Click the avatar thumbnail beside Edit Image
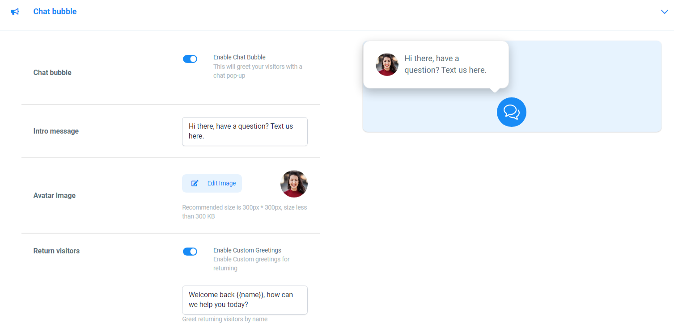 click(294, 184)
